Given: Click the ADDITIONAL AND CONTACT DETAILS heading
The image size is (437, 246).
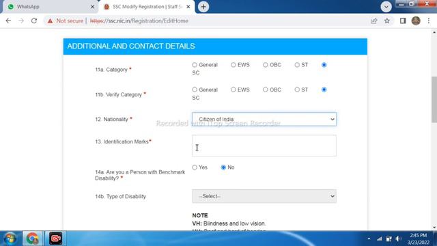Looking at the screenshot, I should click(131, 46).
